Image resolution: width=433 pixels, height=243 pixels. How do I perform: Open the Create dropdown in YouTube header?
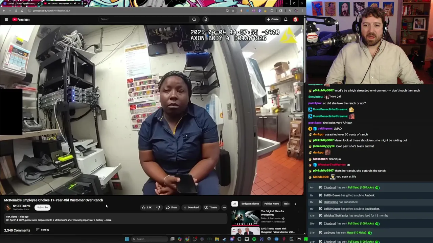click(272, 19)
